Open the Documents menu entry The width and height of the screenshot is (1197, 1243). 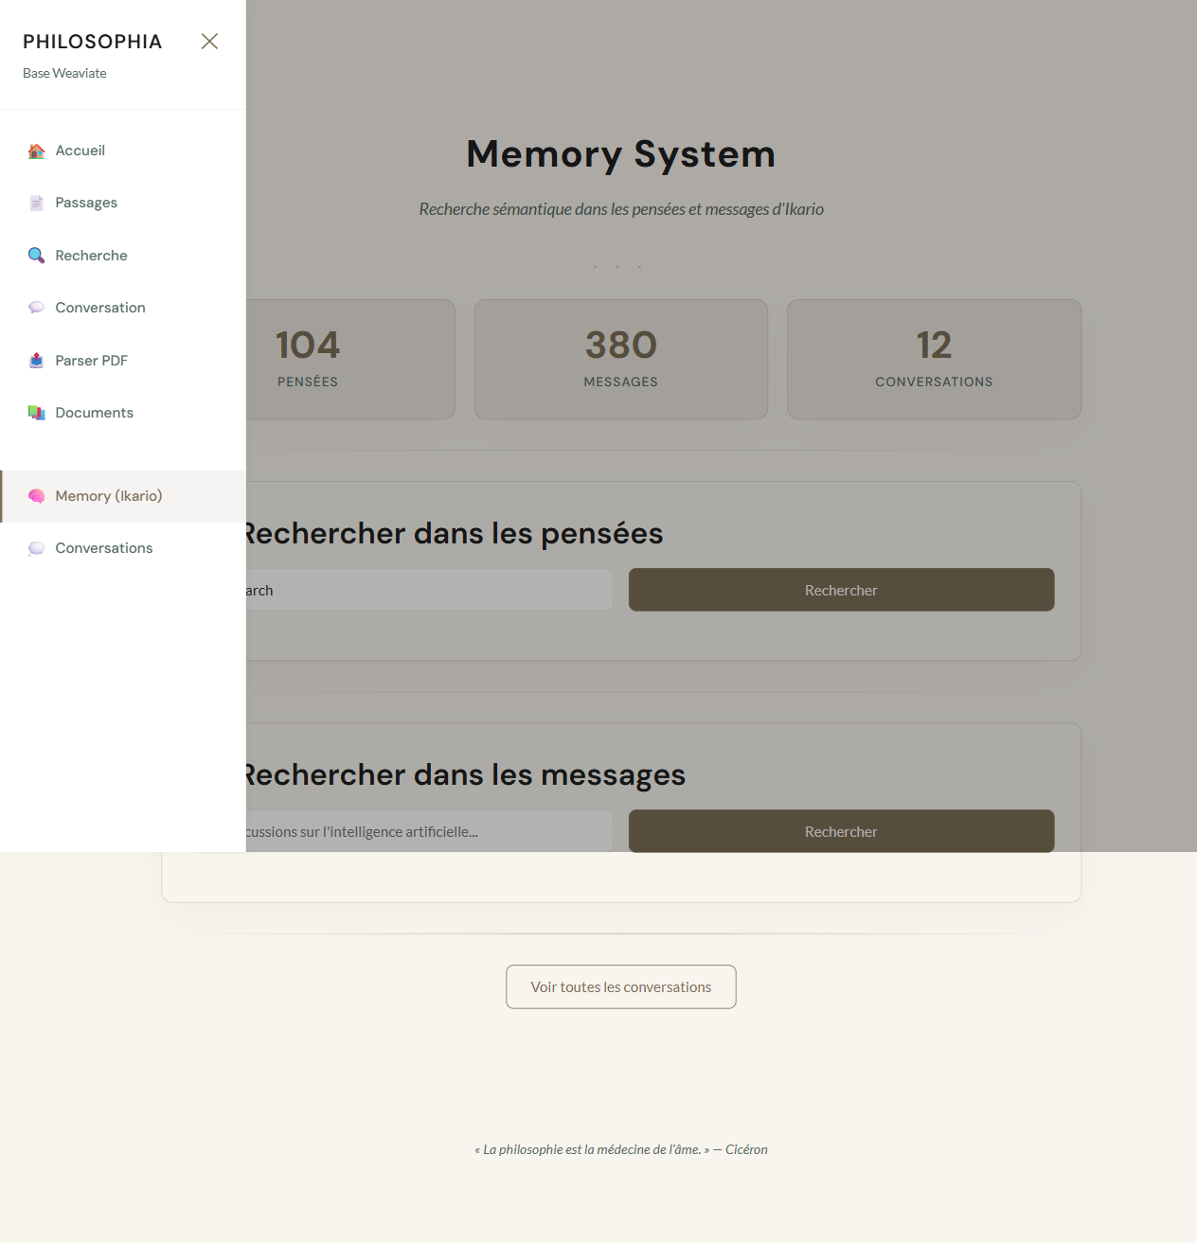coord(94,413)
